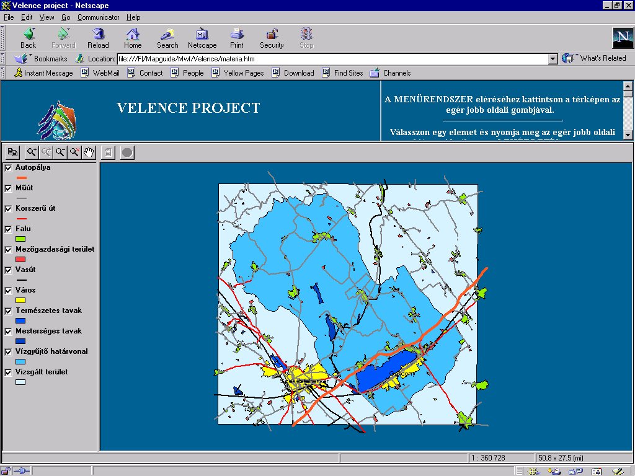Activate the Pan hand tool
Viewport: 635px width, 476px height.
tap(89, 152)
